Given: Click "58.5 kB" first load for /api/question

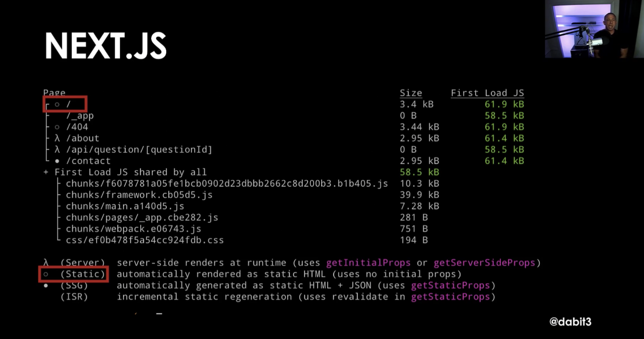Looking at the screenshot, I should pos(504,150).
